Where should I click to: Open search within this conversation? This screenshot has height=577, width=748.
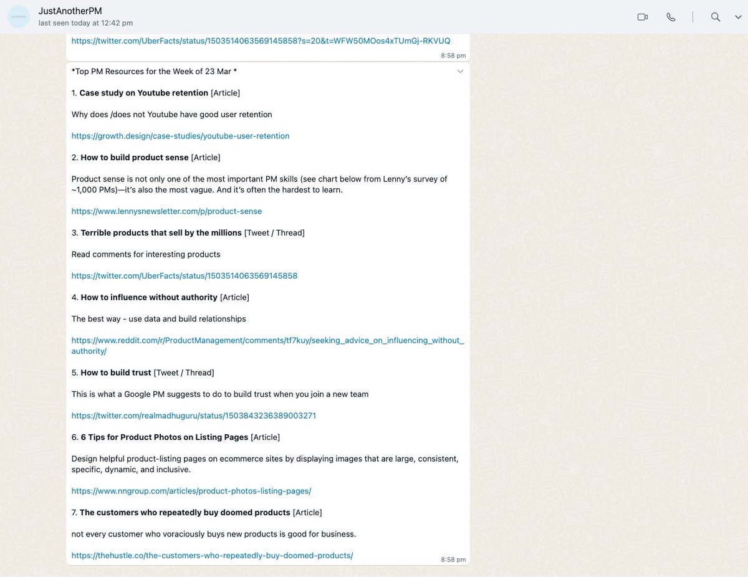(716, 17)
